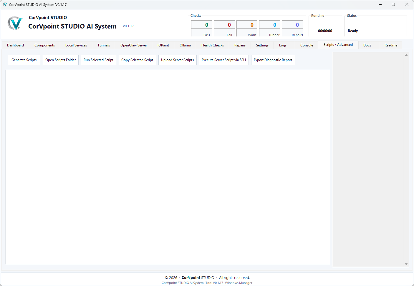This screenshot has height=286, width=414.
Task: Open the IOPaint tab
Action: (163, 45)
